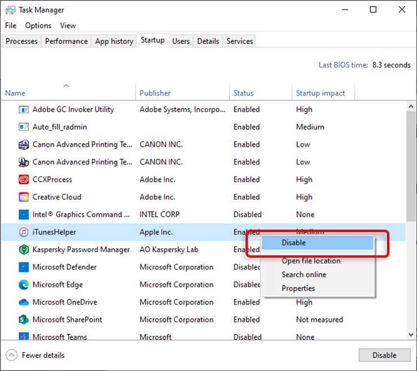This screenshot has width=417, height=371.
Task: Click the Fewer details arrow icon
Action: point(11,355)
